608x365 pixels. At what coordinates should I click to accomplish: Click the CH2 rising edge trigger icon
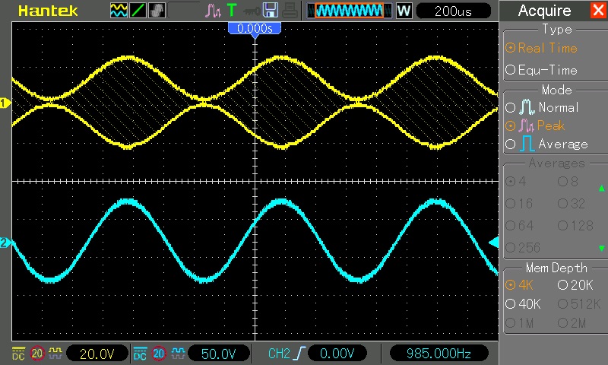pyautogui.click(x=301, y=353)
